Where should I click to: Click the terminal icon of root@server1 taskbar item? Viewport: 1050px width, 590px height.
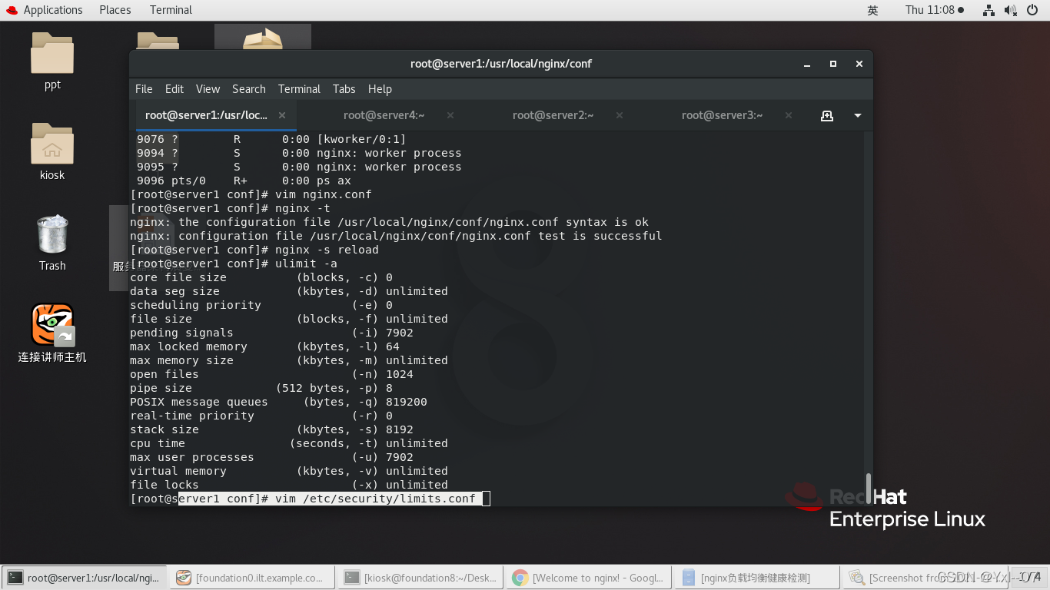tap(15, 578)
